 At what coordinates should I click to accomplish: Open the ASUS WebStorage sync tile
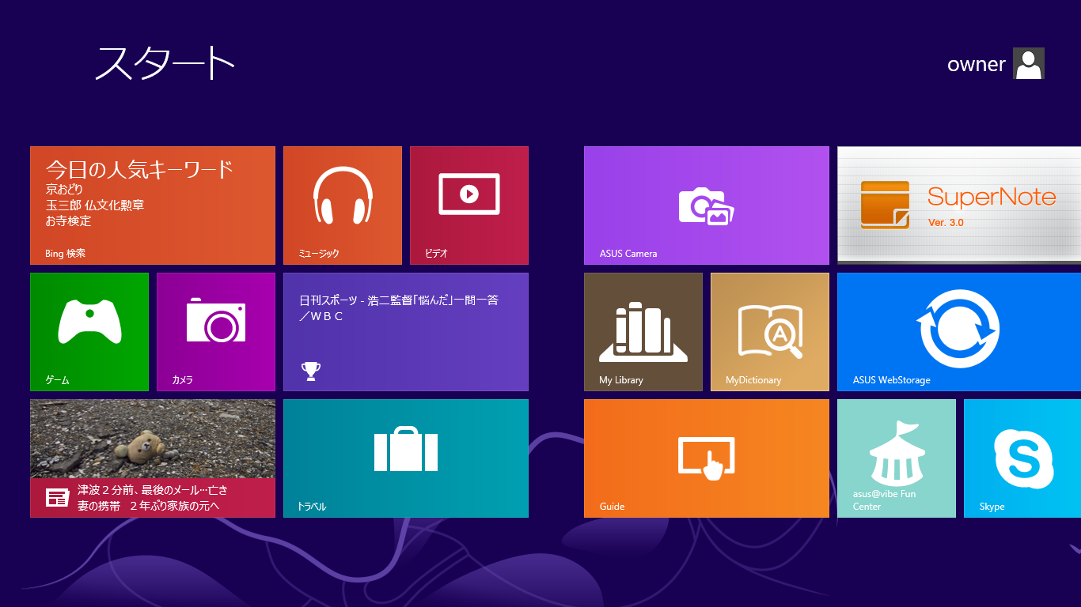click(x=959, y=332)
